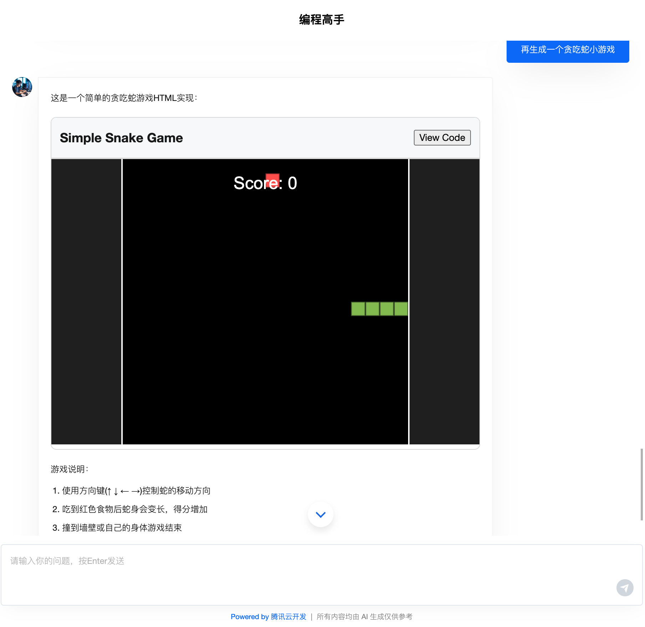
Task: Click instruction 撞到墙壁或自己的身体游戏结束
Action: [x=117, y=528]
